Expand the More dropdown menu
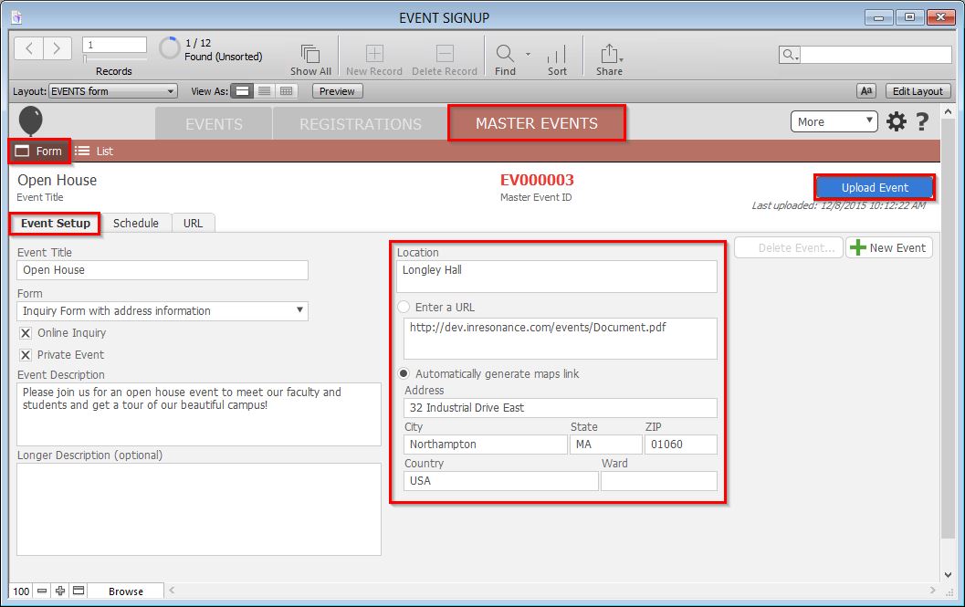The image size is (965, 607). [x=833, y=121]
